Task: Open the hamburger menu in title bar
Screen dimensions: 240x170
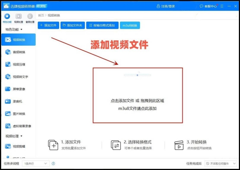Action: 222,6
